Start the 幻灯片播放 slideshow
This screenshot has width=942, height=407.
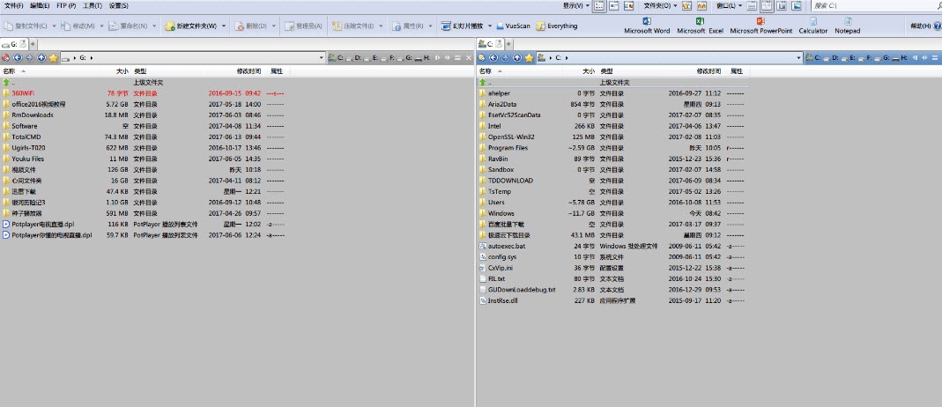click(462, 26)
